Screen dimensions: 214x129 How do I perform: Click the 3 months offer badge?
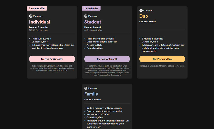pyautogui.click(x=37, y=9)
